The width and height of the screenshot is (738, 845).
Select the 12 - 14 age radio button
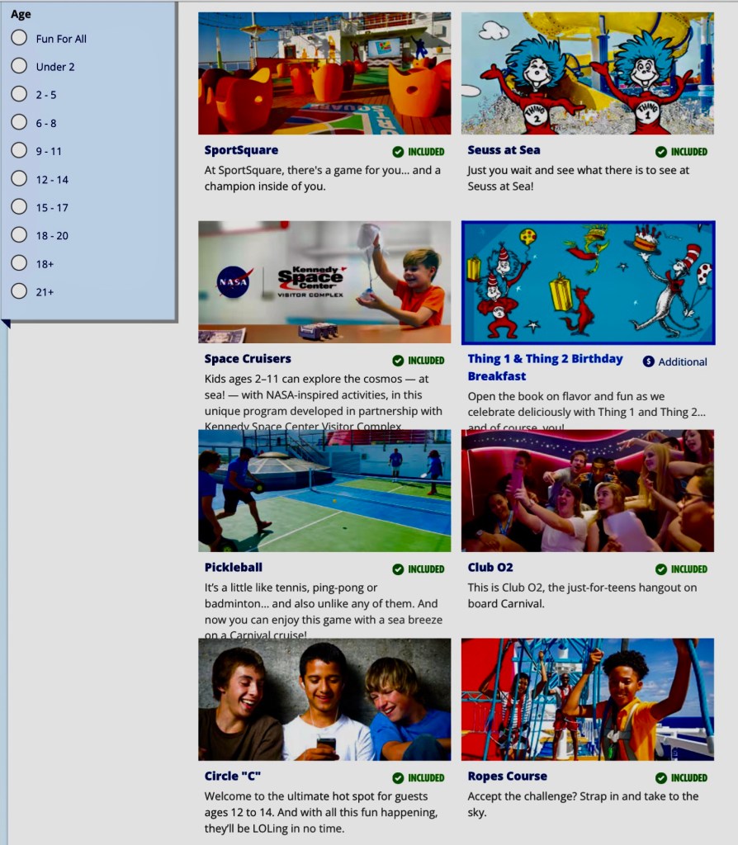pos(19,178)
